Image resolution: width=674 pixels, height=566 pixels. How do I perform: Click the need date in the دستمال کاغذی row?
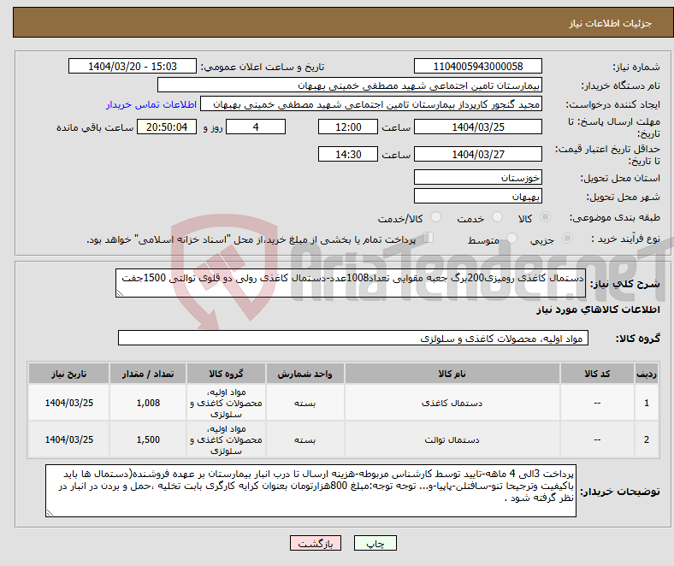click(68, 403)
